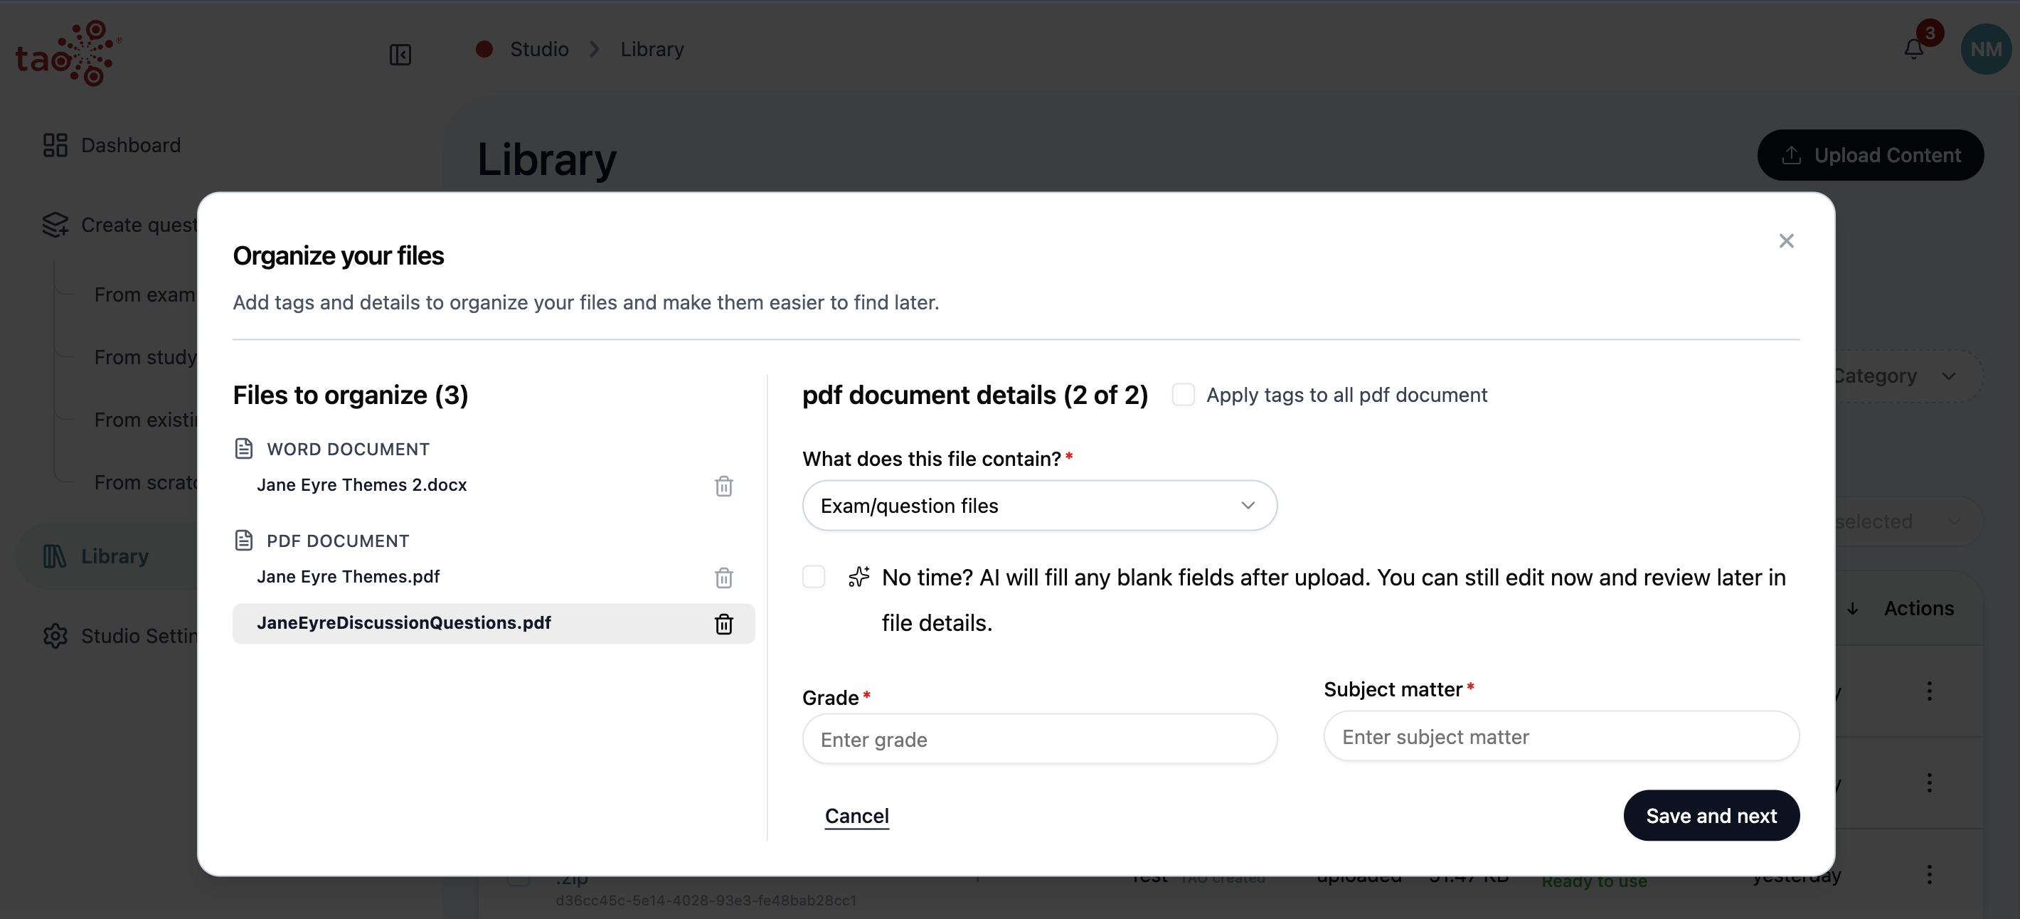Viewport: 2020px width, 919px height.
Task: Click the PDF Document file type icon
Action: pos(244,541)
